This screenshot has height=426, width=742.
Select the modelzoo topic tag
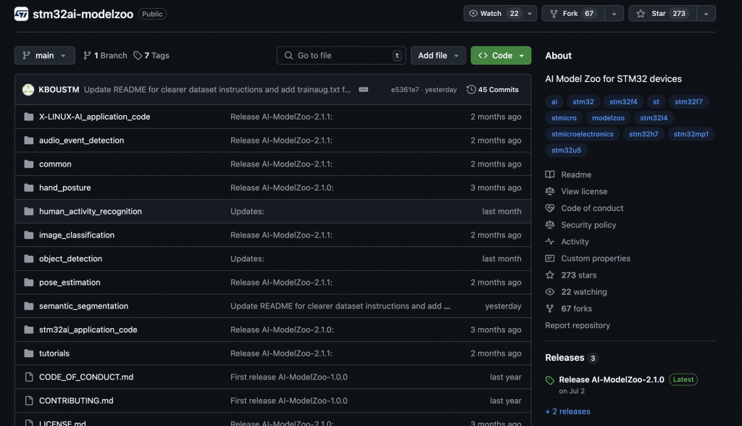point(608,118)
